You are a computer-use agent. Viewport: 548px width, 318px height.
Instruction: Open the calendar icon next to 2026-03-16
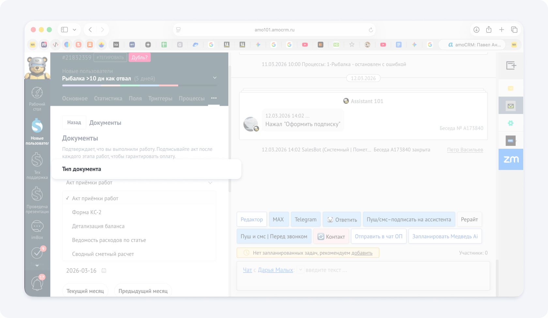104,270
